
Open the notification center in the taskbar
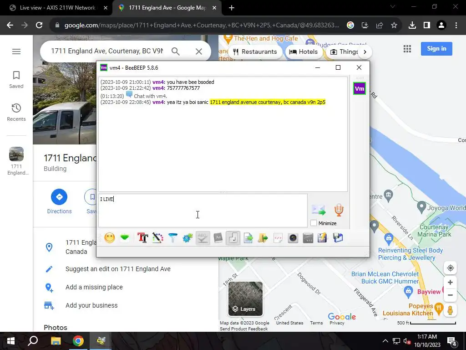pyautogui.click(x=452, y=341)
